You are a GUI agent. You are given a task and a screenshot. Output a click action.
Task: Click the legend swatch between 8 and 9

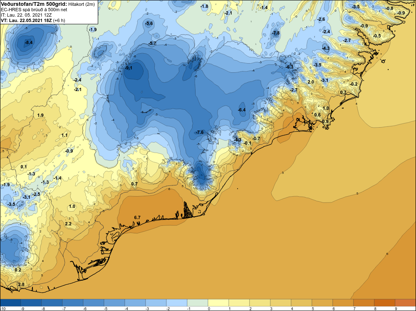click(385, 303)
